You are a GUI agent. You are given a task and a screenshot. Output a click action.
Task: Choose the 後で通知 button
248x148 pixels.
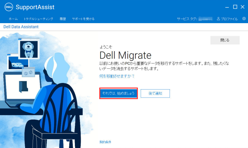pos(155,93)
